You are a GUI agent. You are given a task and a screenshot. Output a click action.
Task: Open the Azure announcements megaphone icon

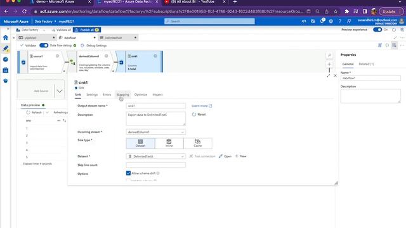(x=304, y=21)
